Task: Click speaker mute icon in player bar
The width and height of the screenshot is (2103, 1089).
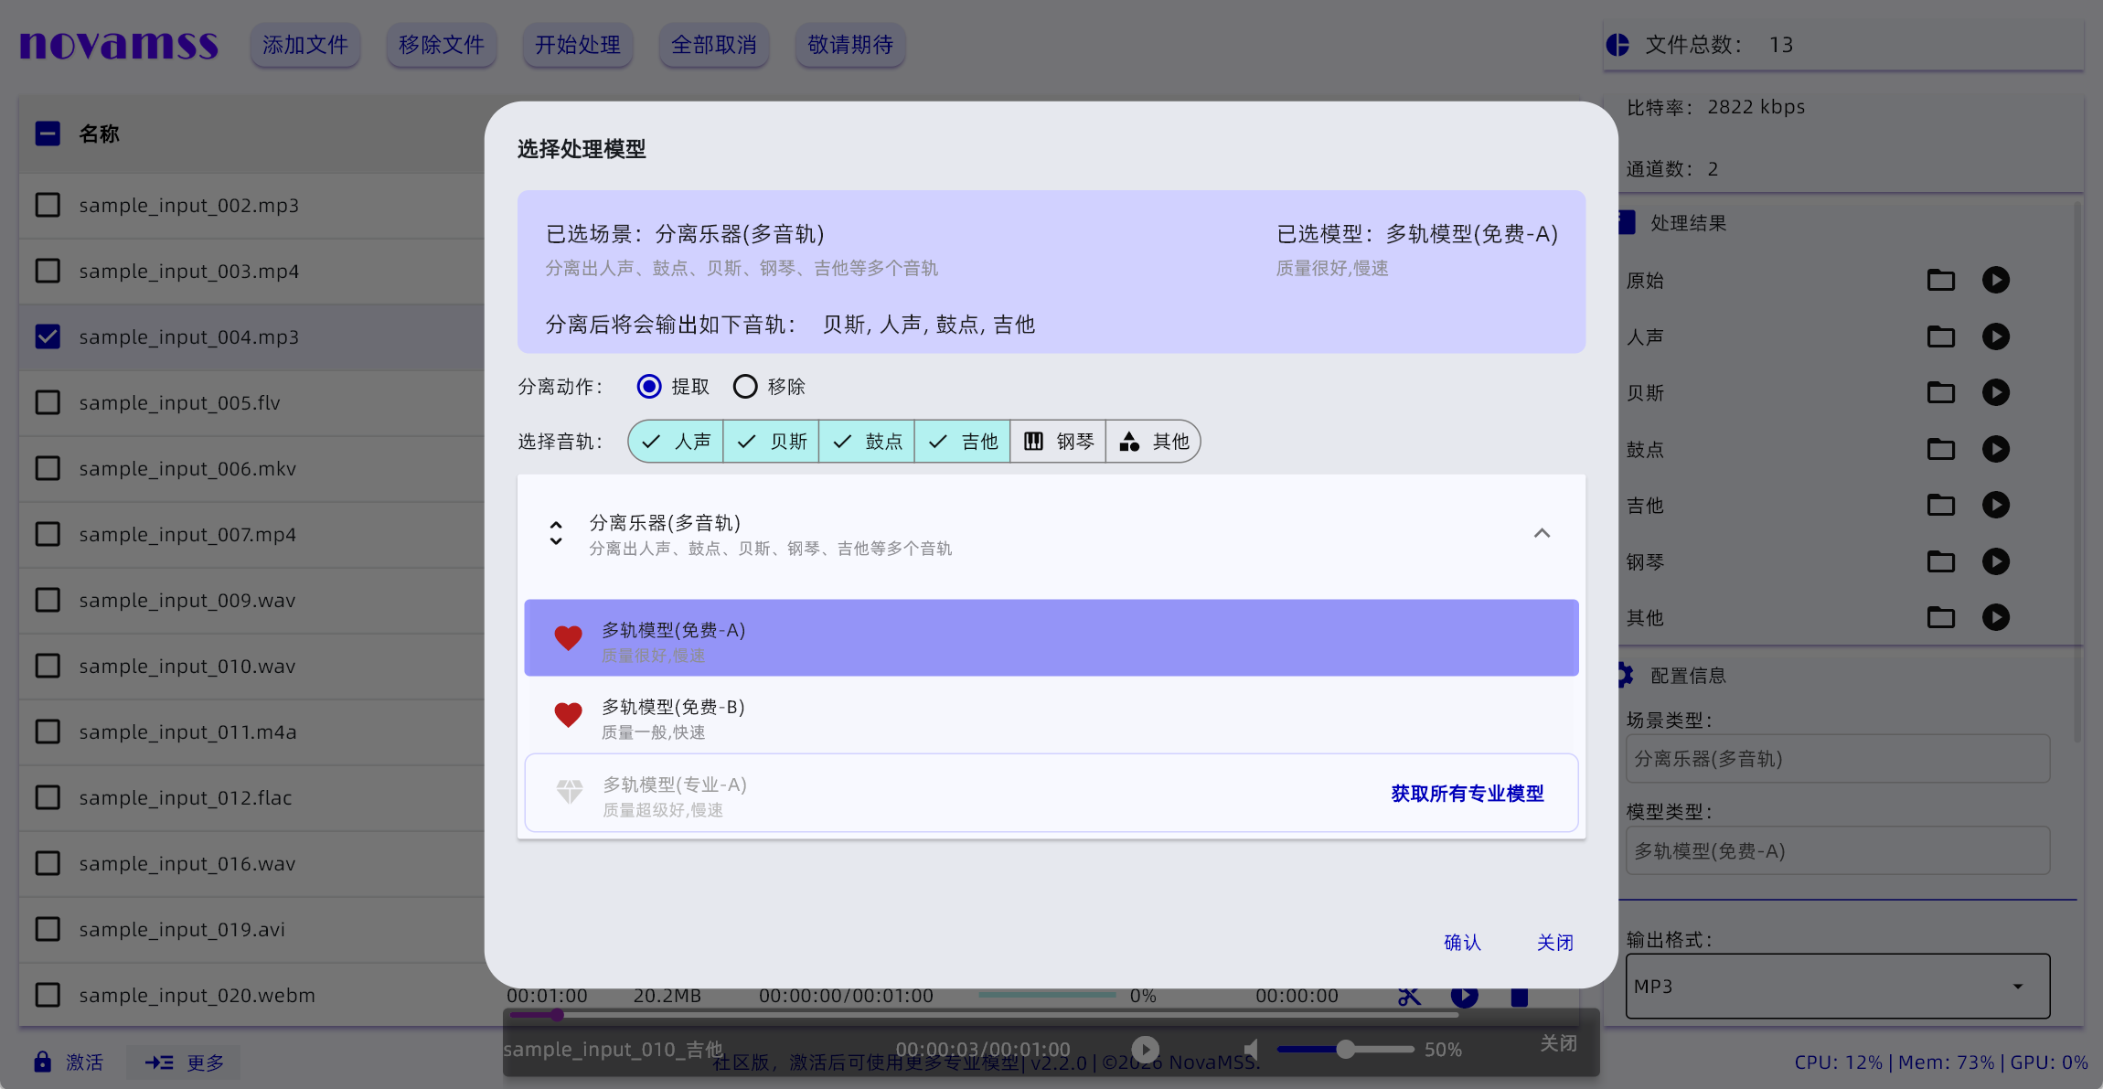Action: click(x=1252, y=1049)
